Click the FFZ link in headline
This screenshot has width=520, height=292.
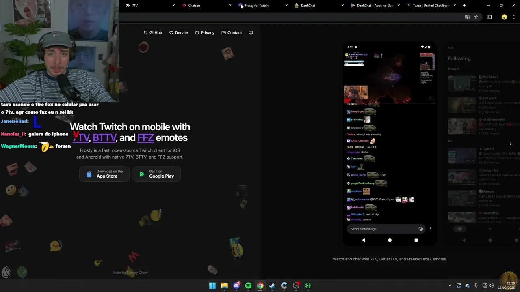pyautogui.click(x=145, y=137)
